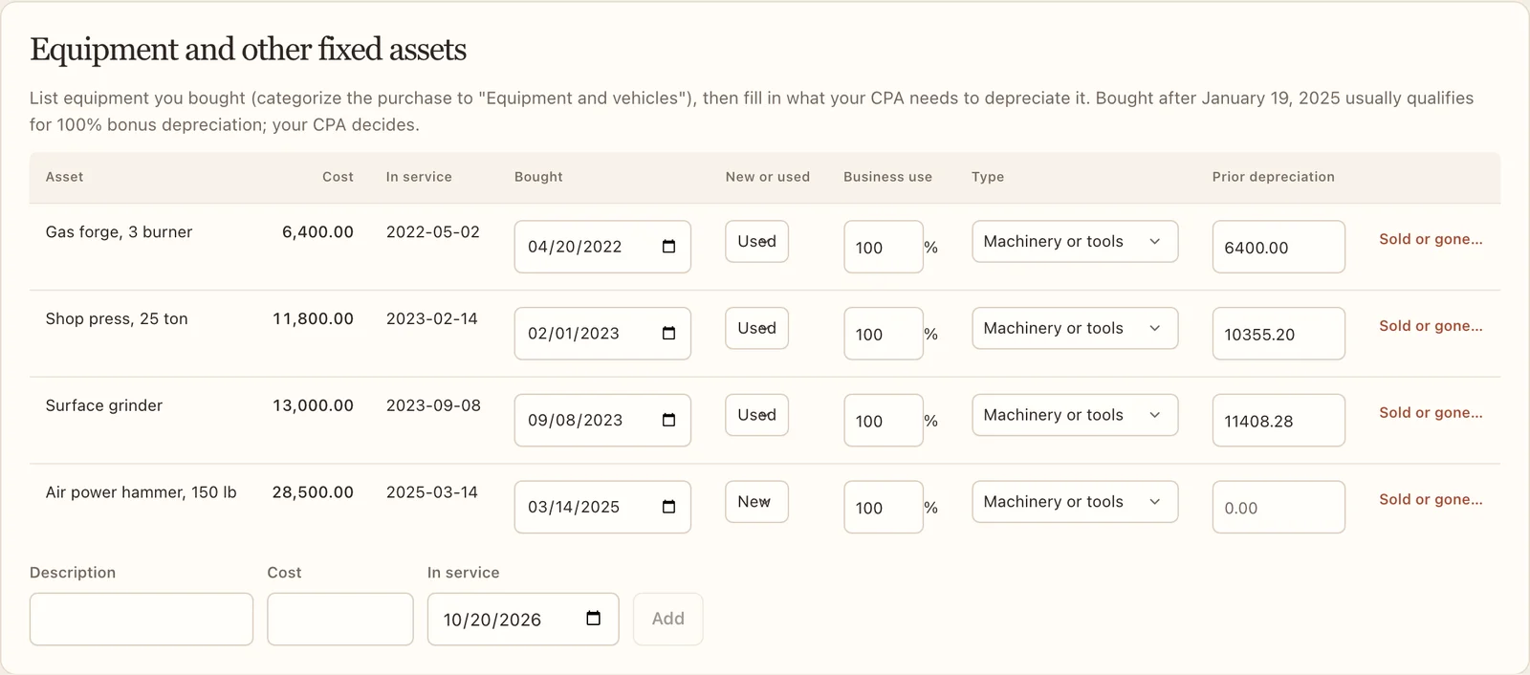Toggle Used button for Gas forge

click(756, 241)
